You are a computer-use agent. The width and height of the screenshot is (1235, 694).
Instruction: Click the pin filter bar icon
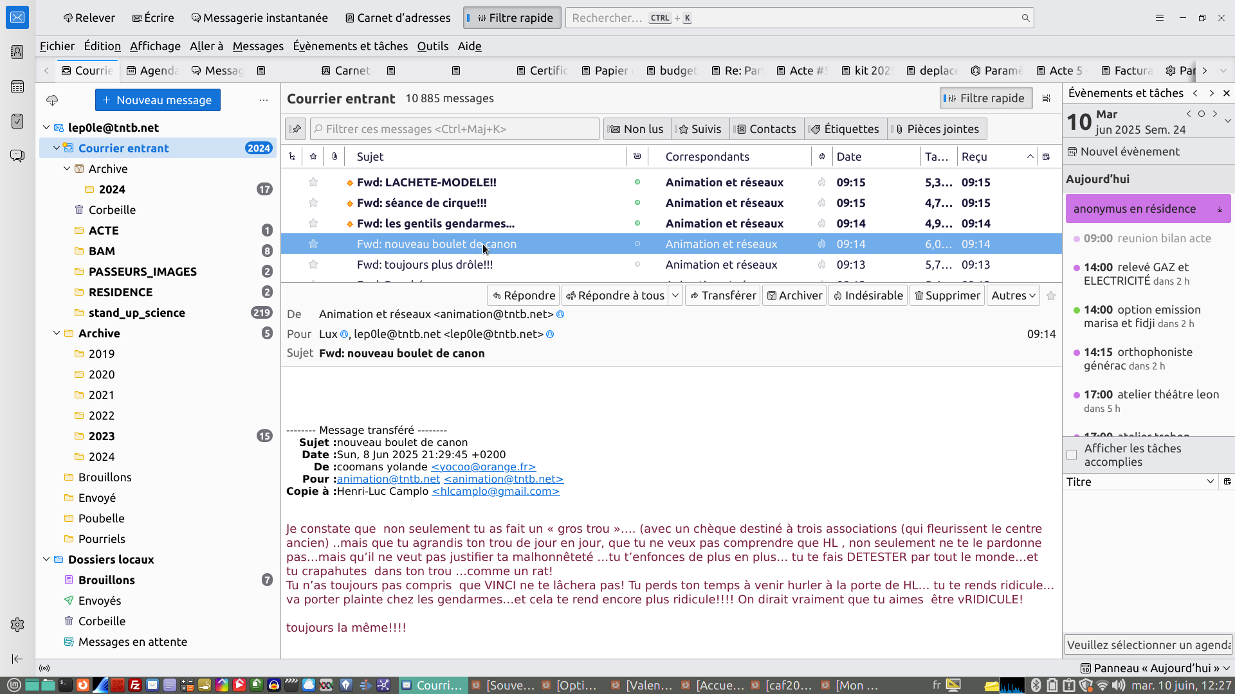[295, 129]
